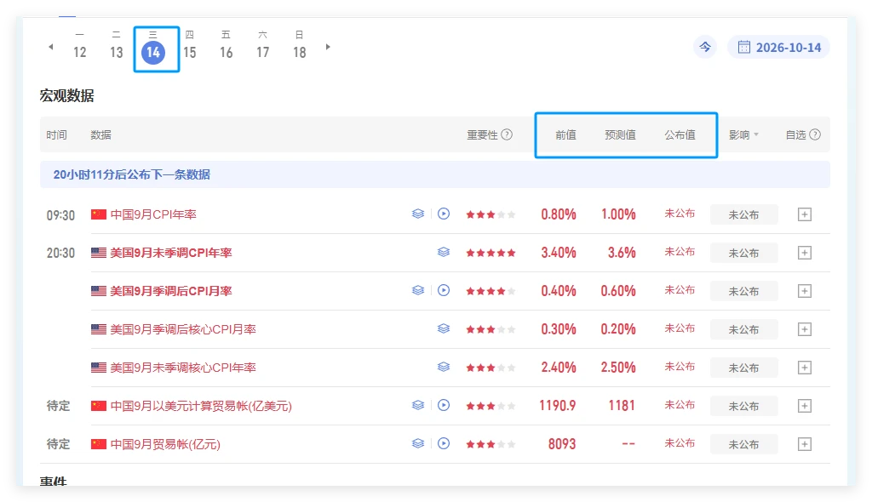Play the video for 中国9月贸易帐(亿元)
Image resolution: width=872 pixels, height=502 pixels.
click(x=443, y=443)
